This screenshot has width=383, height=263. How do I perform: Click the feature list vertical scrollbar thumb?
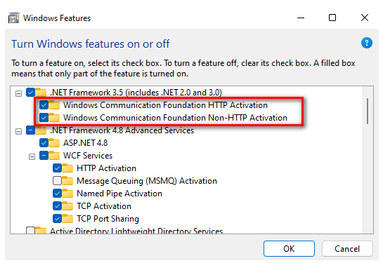pos(368,111)
